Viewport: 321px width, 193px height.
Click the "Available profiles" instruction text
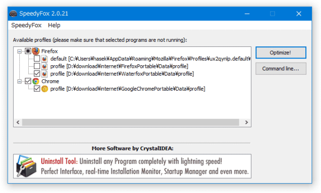(x=100, y=40)
